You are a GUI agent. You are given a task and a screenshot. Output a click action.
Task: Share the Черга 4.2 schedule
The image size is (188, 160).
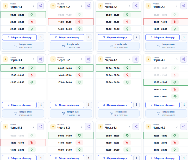coord(184,59)
